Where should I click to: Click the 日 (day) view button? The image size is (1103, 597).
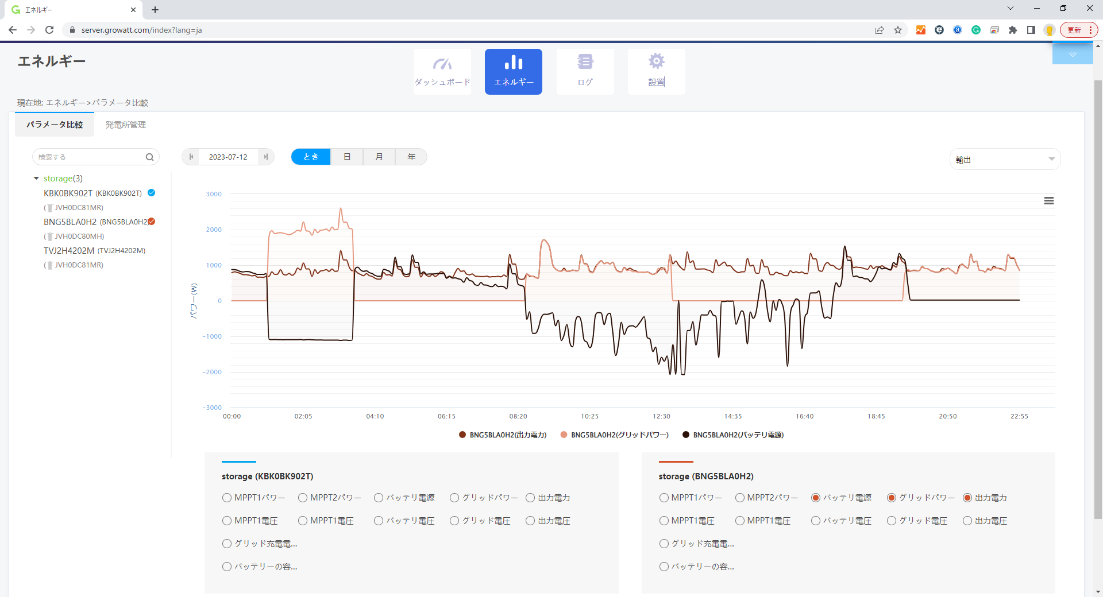(346, 157)
